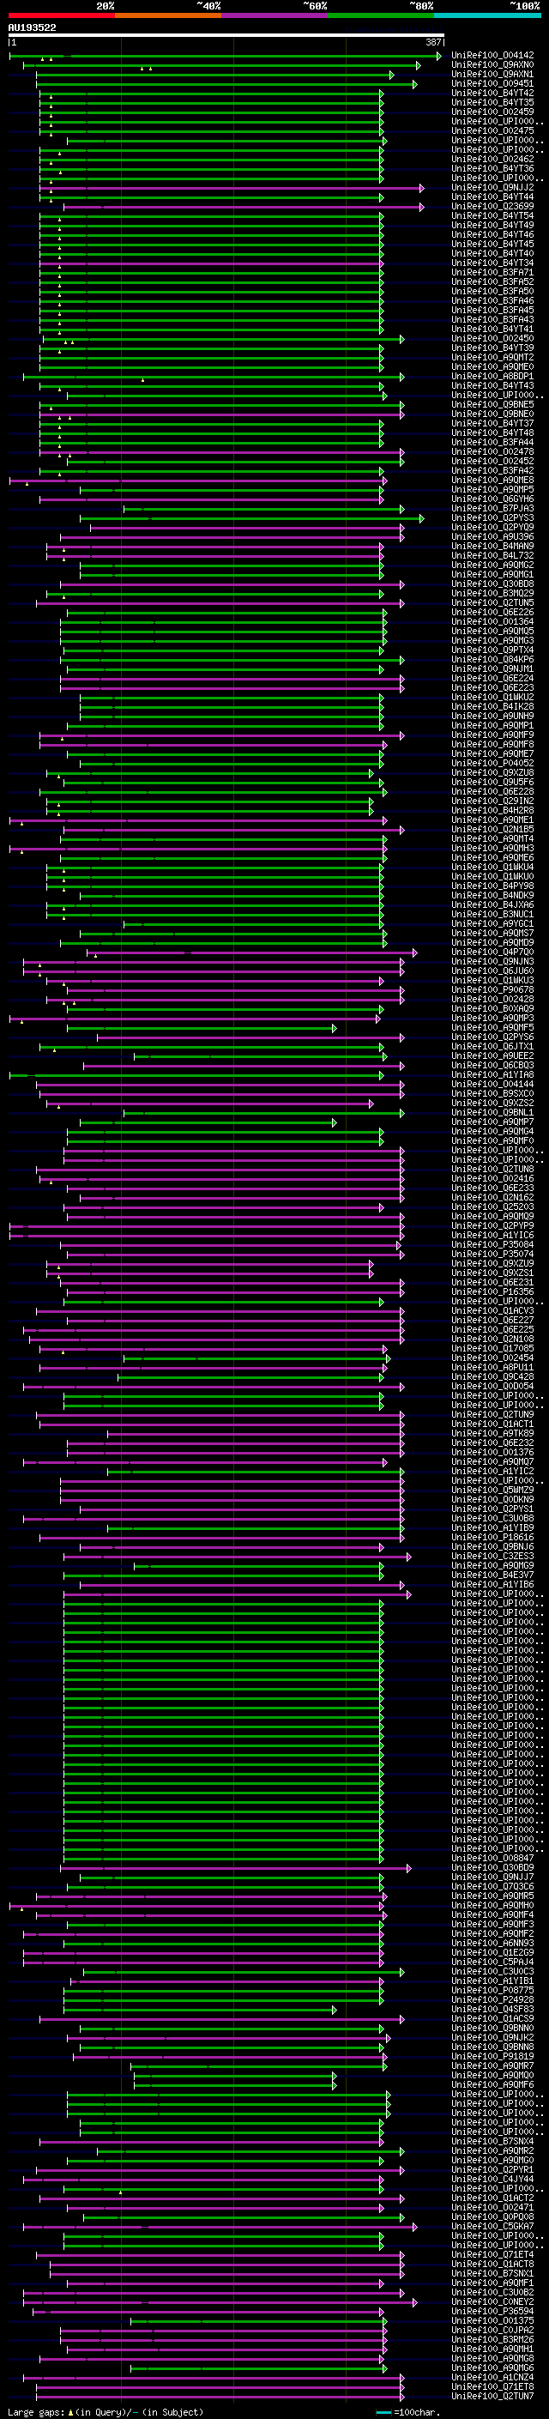Select hit label UniRef100_C0JPA2
This screenshot has height=2419, width=549.
click(x=492, y=2331)
